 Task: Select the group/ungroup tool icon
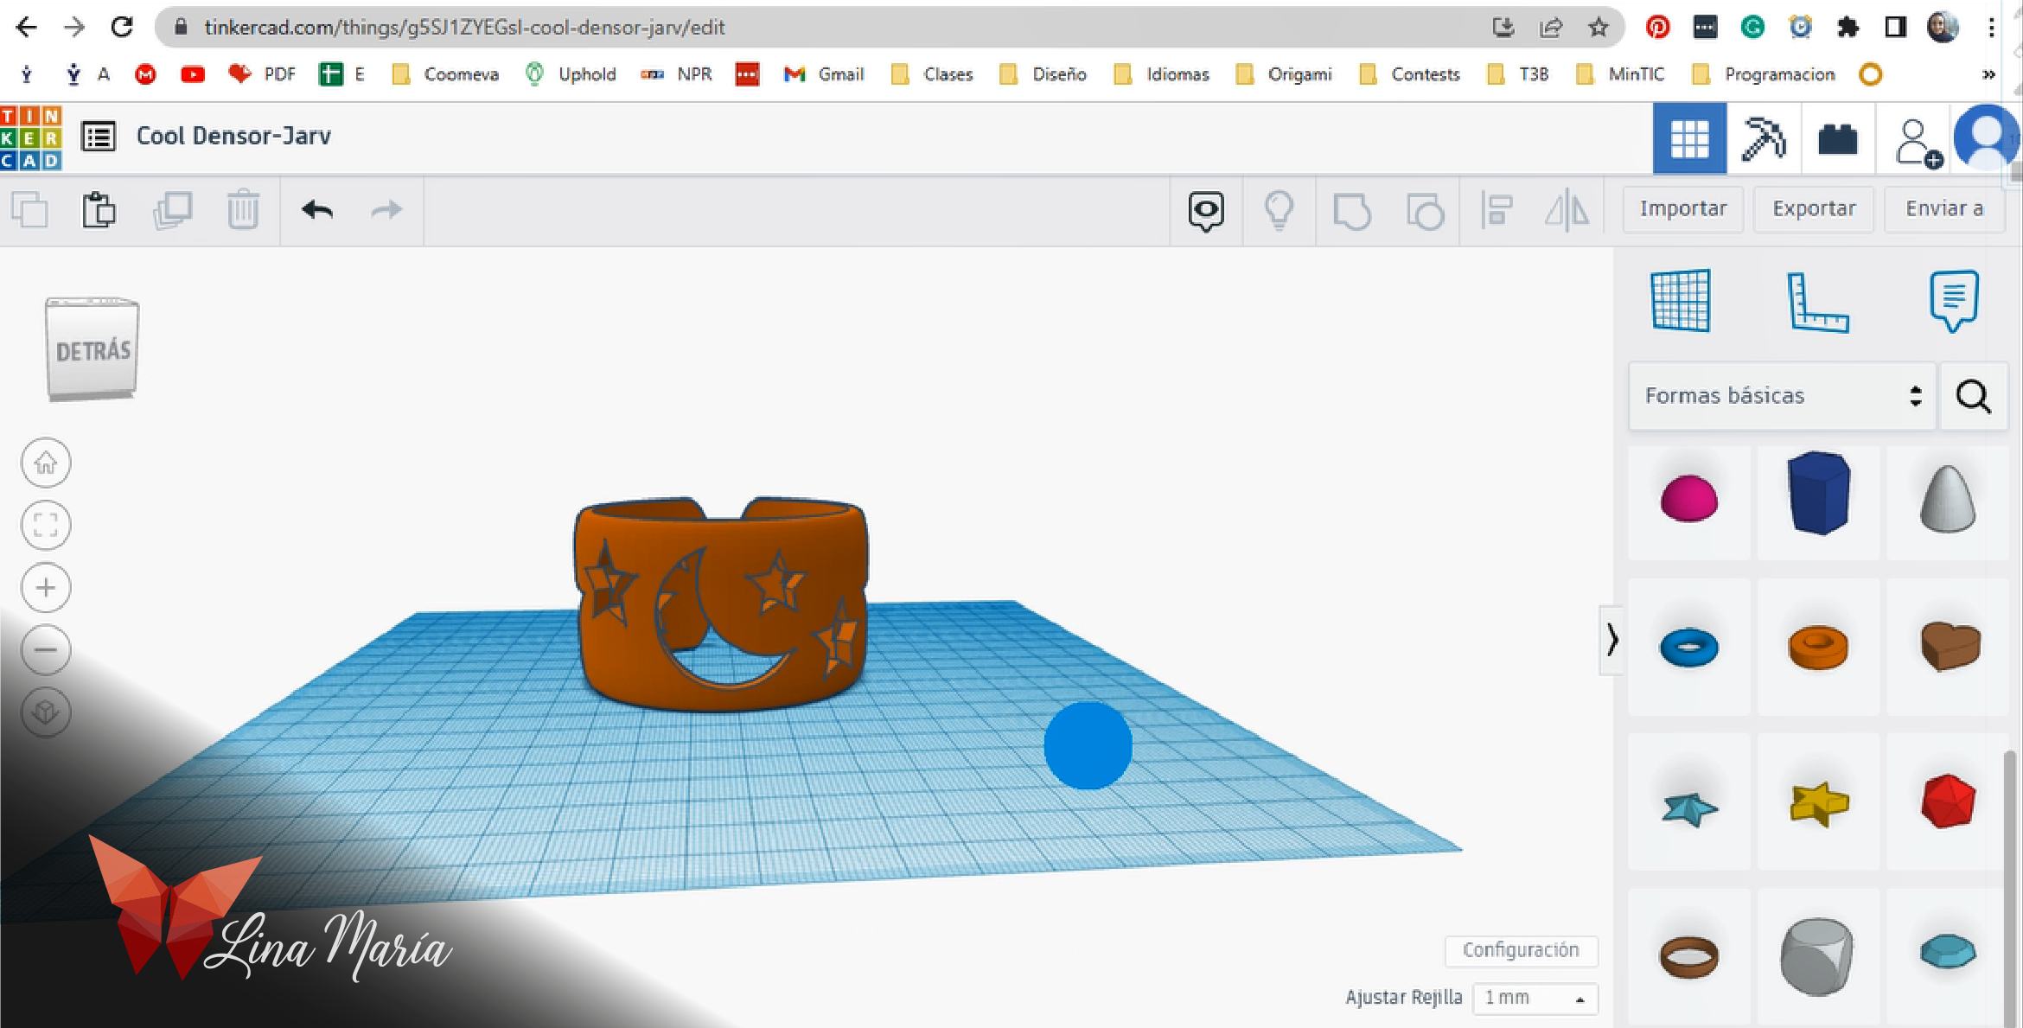click(1352, 208)
